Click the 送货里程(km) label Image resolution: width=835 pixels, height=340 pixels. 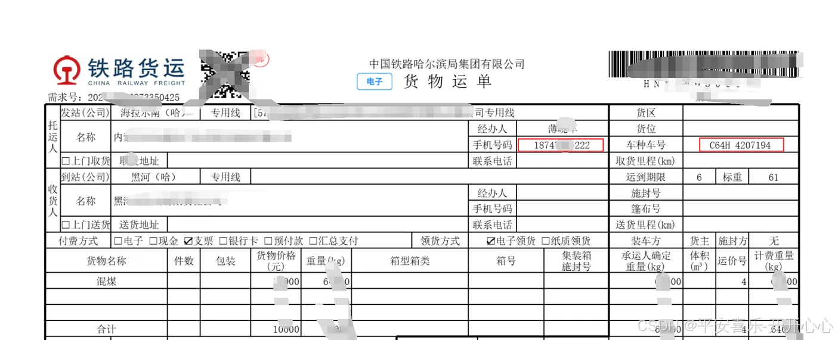point(645,225)
